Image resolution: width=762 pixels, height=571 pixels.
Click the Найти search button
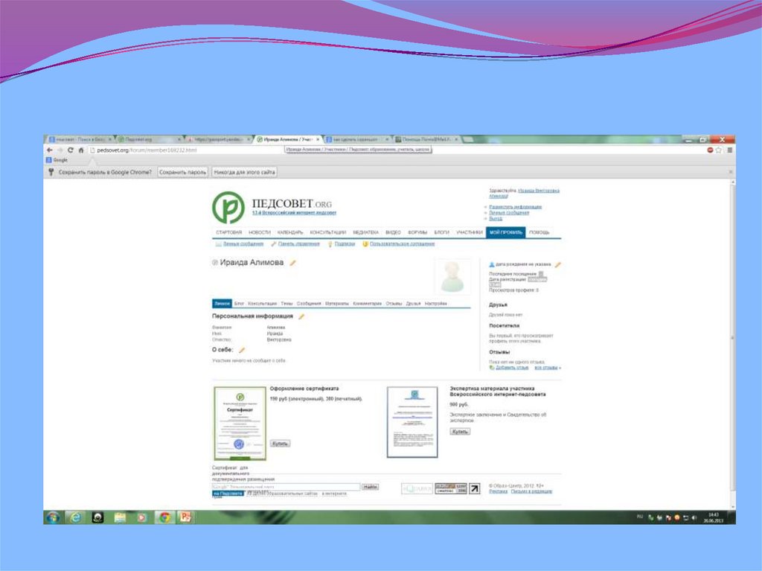click(371, 487)
